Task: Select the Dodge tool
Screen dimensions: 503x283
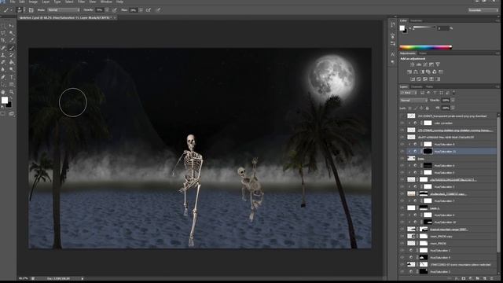Action: tap(12, 69)
